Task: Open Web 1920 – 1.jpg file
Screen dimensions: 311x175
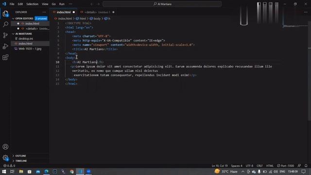Action: click(30, 49)
